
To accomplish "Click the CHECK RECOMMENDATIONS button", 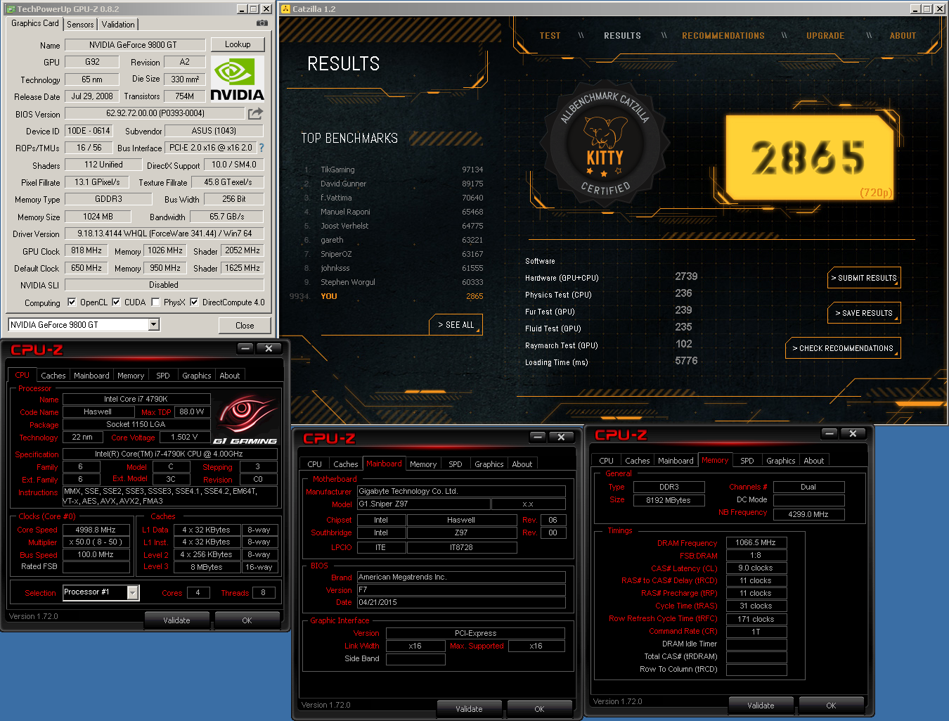I will (x=843, y=348).
